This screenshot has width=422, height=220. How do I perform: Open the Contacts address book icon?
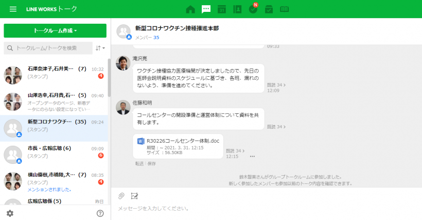237,9
